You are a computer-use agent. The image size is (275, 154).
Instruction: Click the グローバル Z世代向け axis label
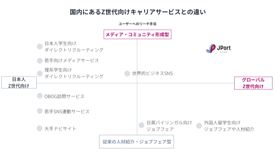(x=253, y=83)
